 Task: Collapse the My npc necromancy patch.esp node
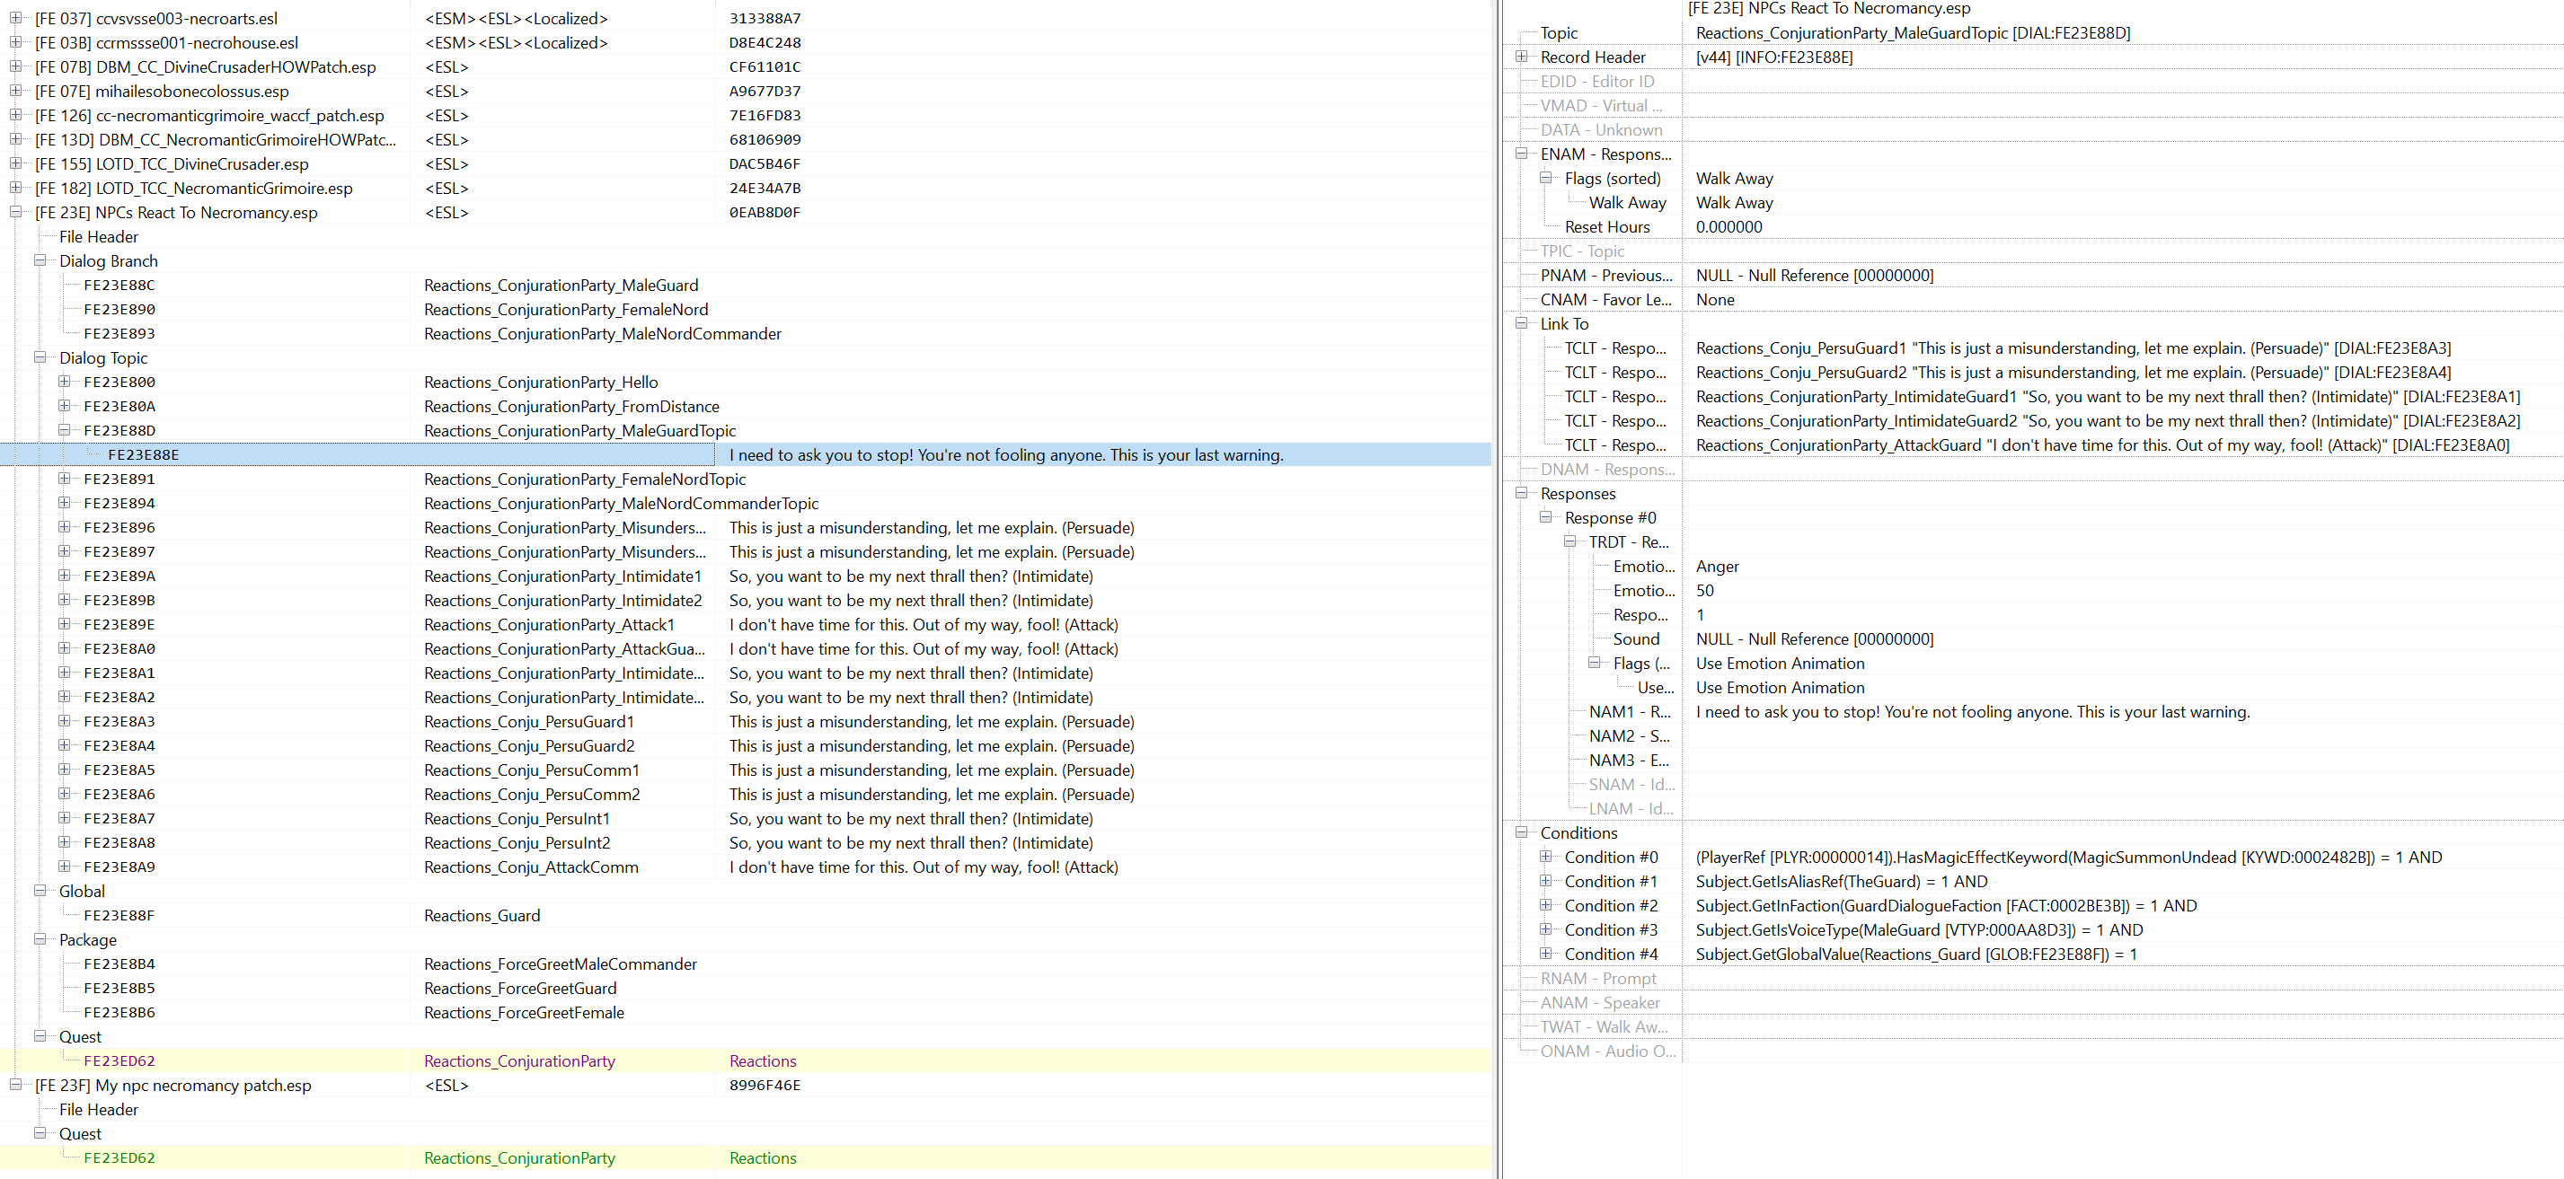point(15,1085)
